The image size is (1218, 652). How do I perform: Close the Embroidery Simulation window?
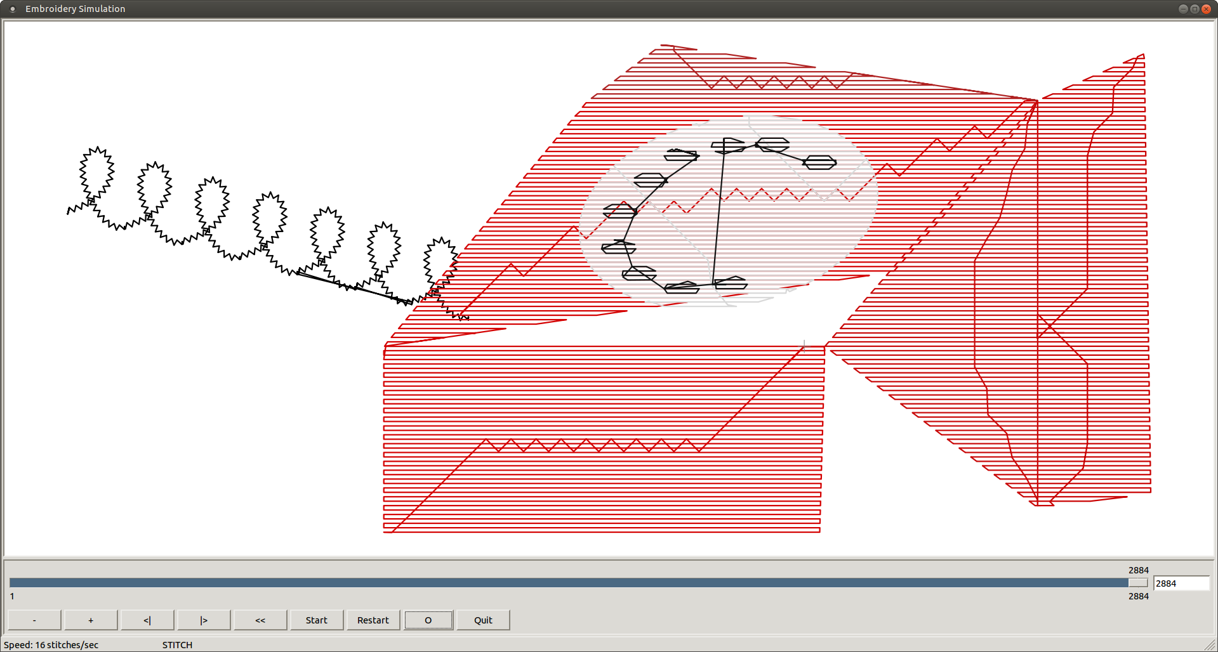[x=1206, y=9]
